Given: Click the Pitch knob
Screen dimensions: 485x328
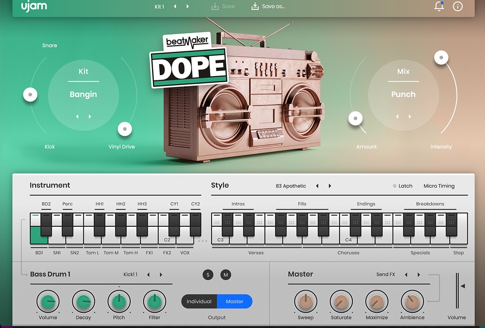Looking at the screenshot, I should (x=119, y=301).
